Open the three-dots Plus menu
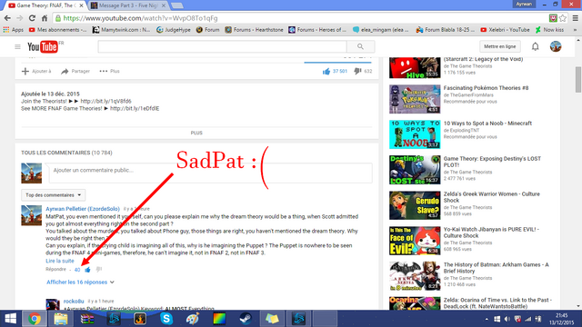 pyautogui.click(x=104, y=71)
